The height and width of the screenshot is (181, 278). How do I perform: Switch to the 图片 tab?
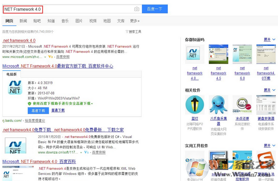point(79,21)
